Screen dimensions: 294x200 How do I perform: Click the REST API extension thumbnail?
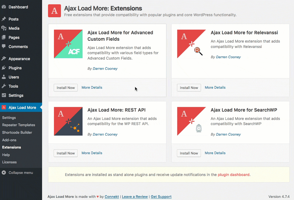[68, 121]
